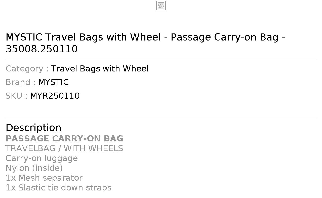Open the Travel Bags with Wheel category link

point(100,69)
